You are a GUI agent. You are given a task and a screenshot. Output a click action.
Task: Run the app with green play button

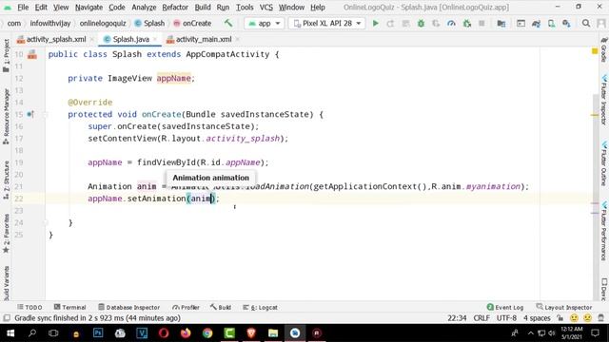(x=375, y=23)
